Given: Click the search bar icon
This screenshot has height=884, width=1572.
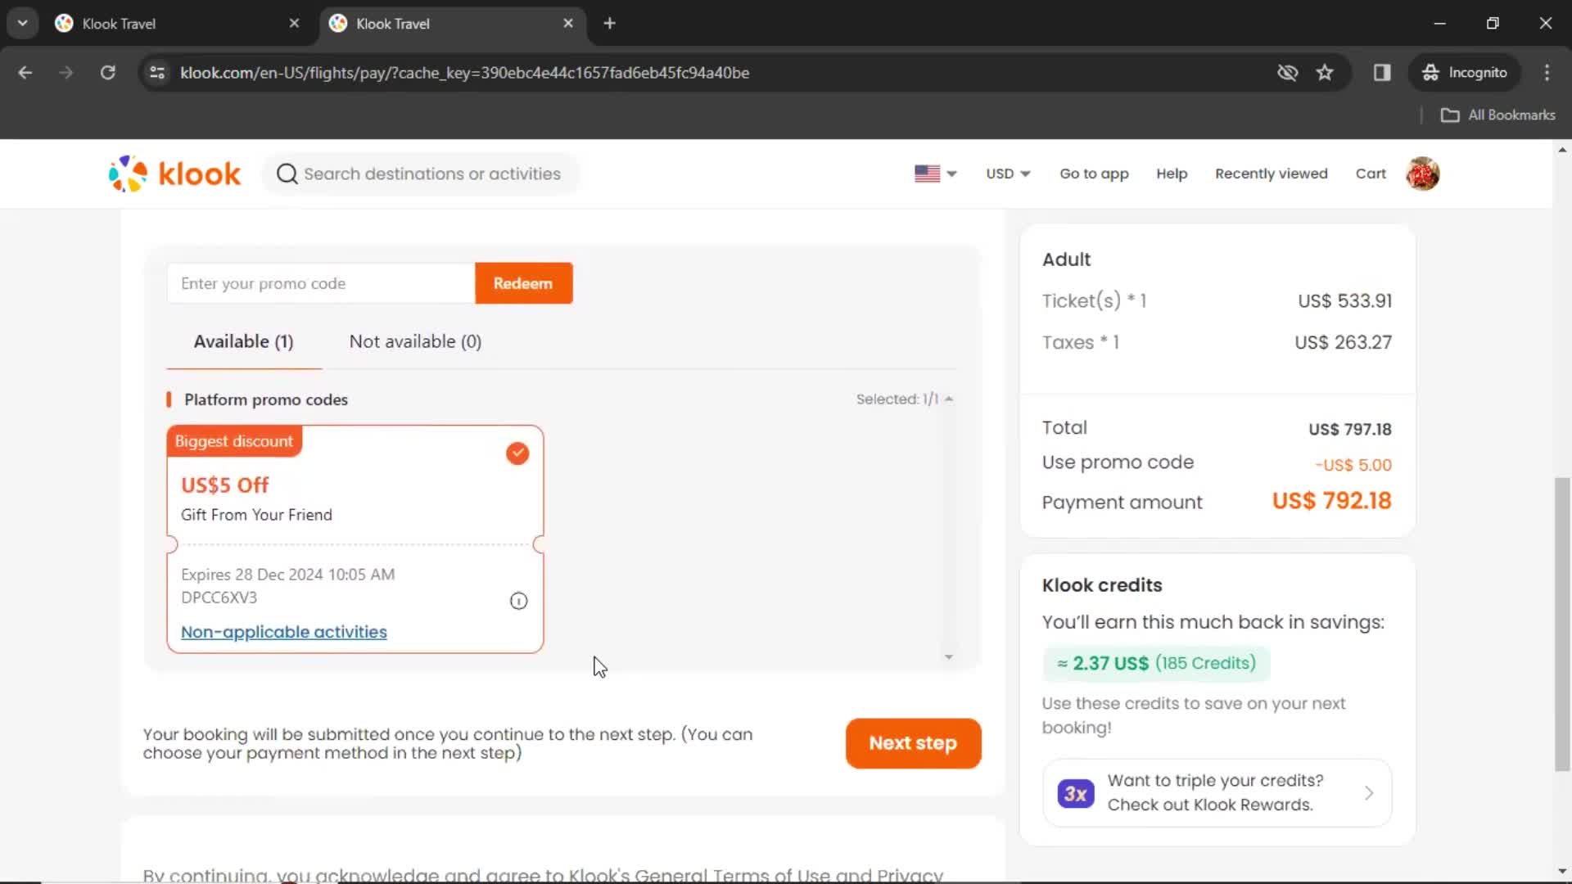Looking at the screenshot, I should 286,174.
